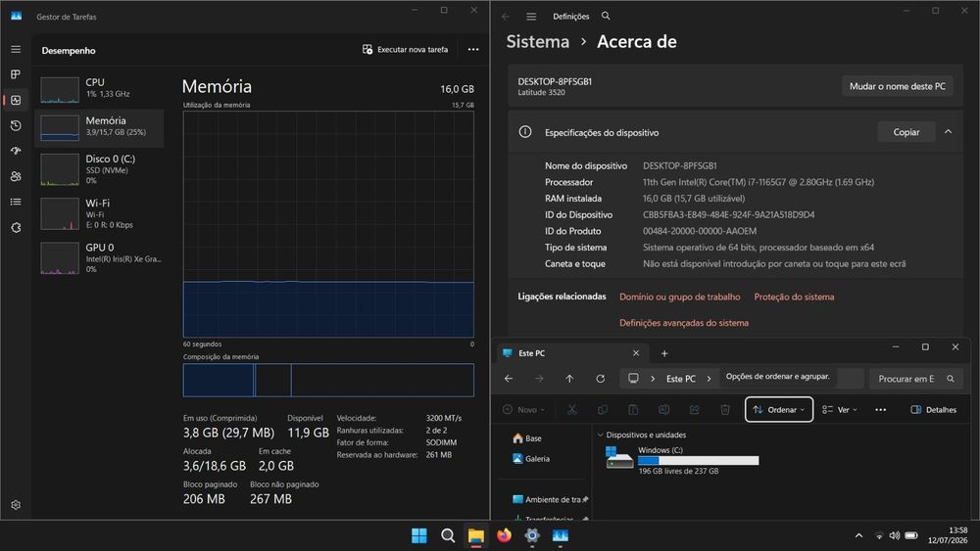Collapse Especificações do dispositivo section
980x551 pixels.
[x=948, y=132]
